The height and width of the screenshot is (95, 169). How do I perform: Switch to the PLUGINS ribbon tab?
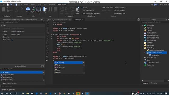pos(52,4)
